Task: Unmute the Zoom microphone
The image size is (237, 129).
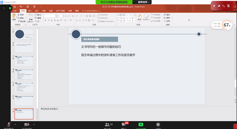Action: 9,126
